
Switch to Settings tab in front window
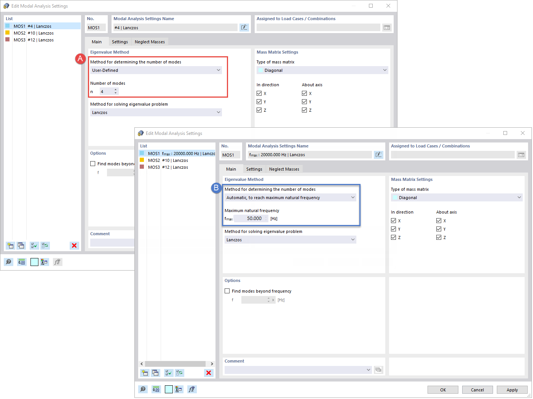pyautogui.click(x=254, y=169)
